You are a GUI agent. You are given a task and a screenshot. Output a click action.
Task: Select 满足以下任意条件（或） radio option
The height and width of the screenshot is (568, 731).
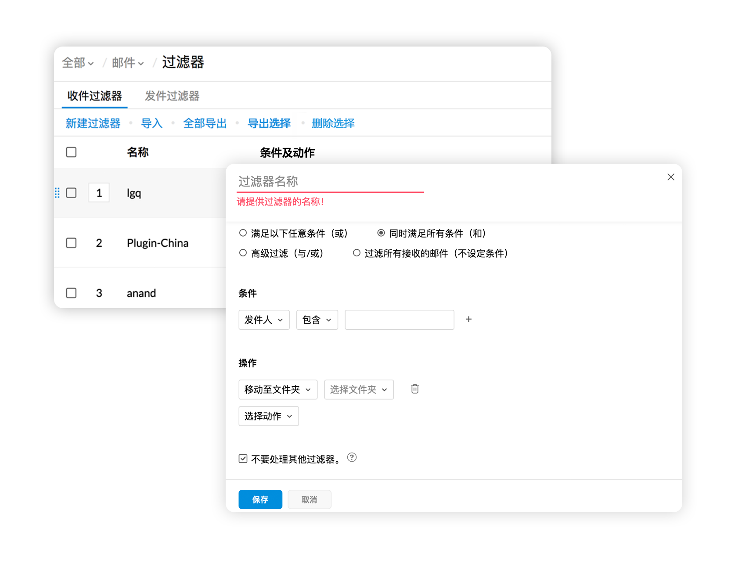(x=243, y=233)
